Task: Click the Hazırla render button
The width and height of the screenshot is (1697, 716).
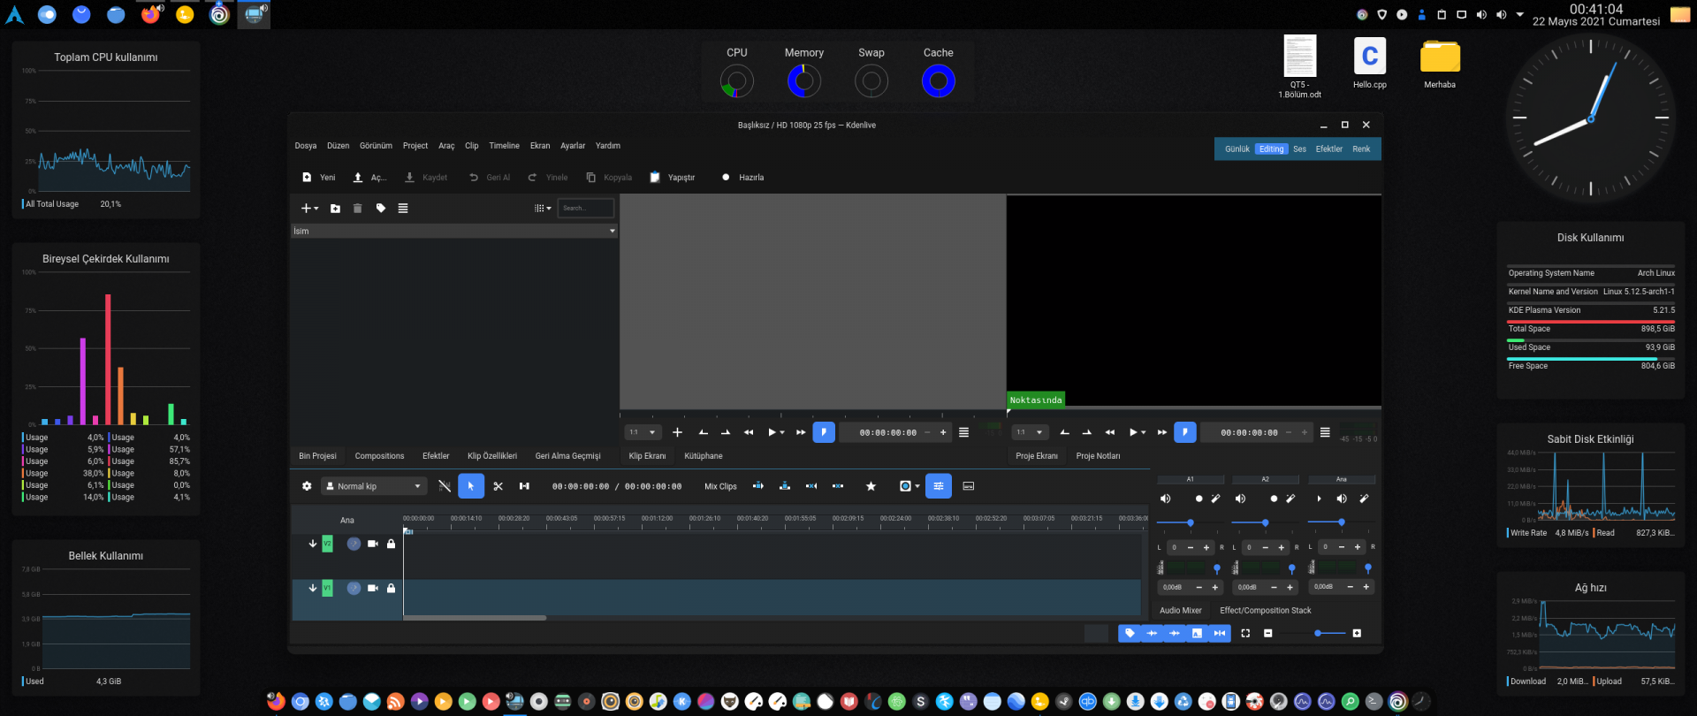Action: click(x=743, y=178)
